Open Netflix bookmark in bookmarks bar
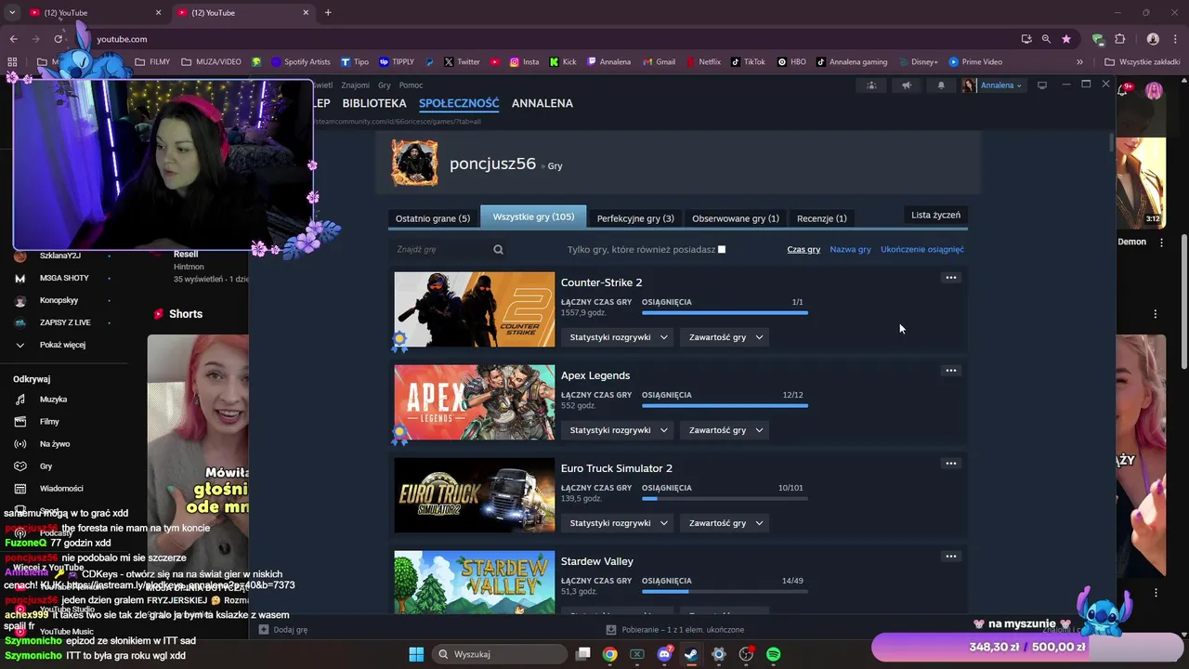Image resolution: width=1189 pixels, height=669 pixels. [x=703, y=62]
